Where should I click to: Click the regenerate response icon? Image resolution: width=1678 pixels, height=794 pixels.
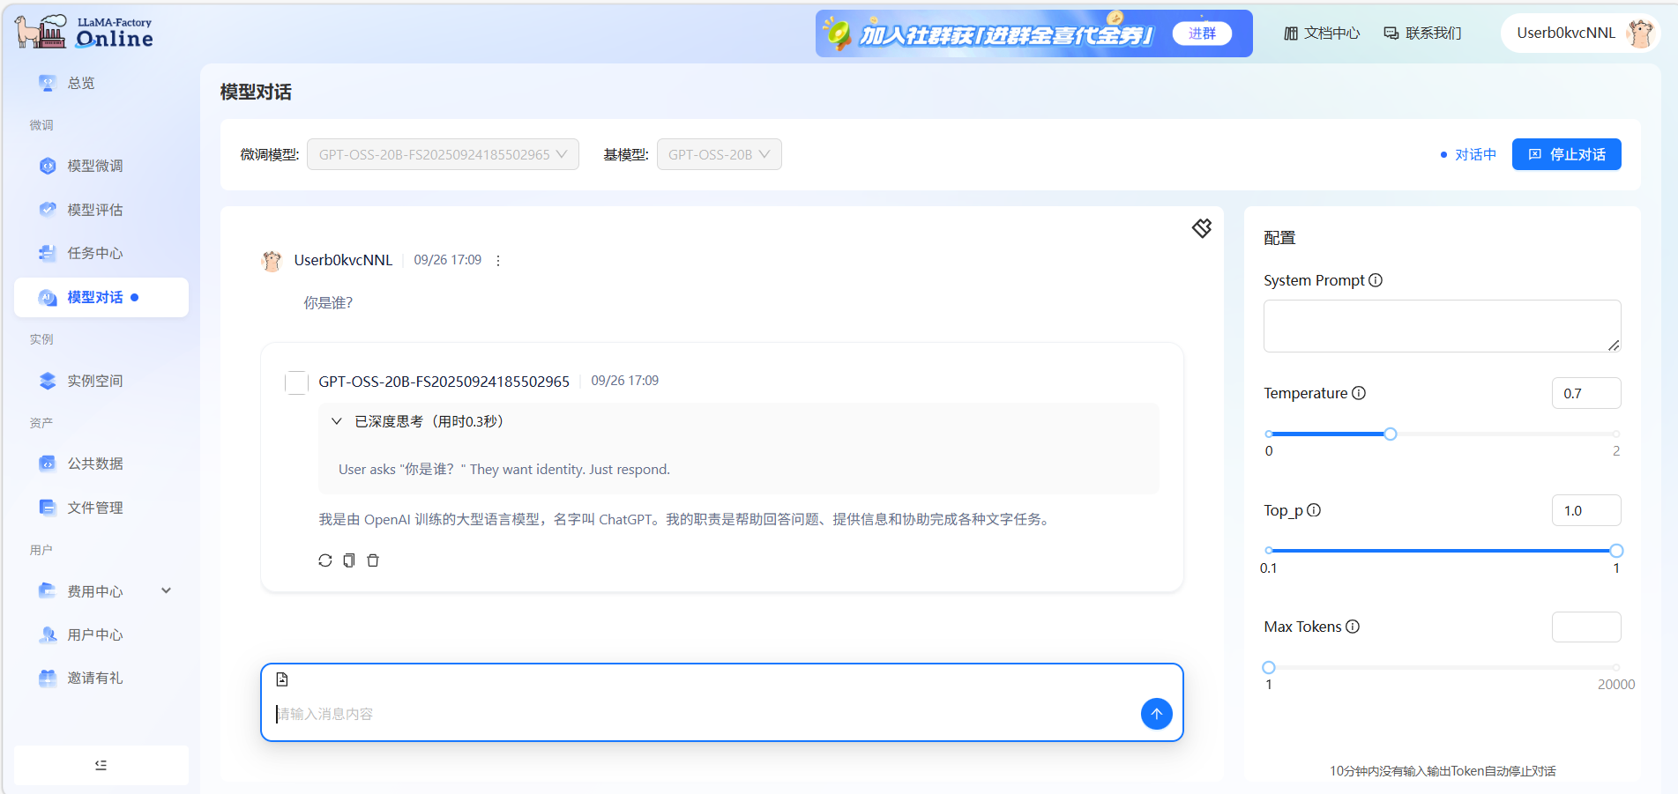[325, 560]
